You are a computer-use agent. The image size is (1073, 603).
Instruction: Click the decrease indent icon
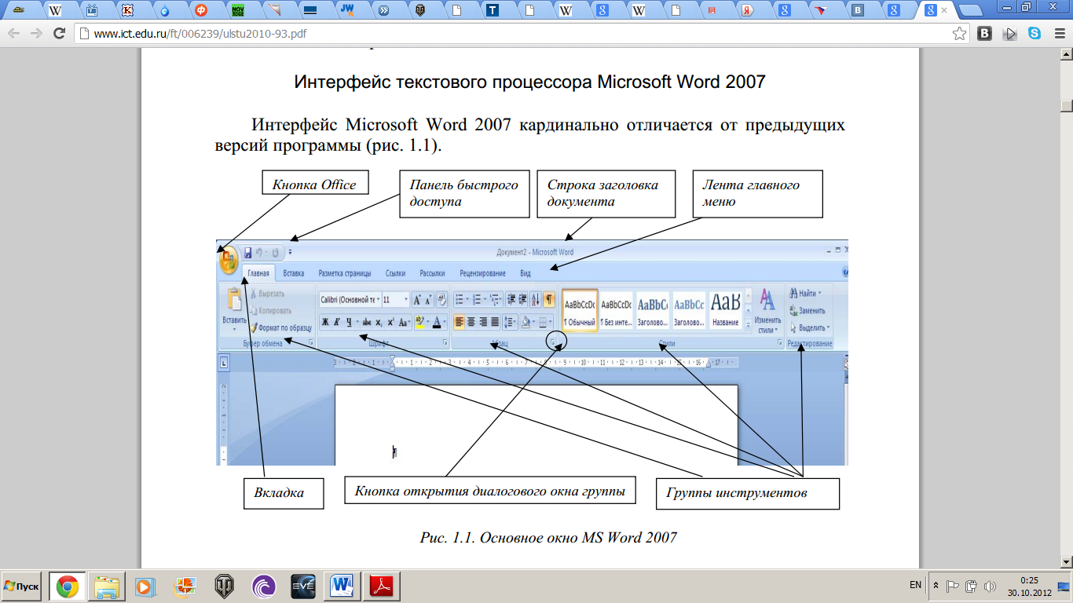511,299
